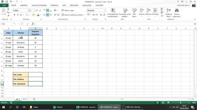Switch to the VISUALIZZA tab
Screen dimensions: 197x110
click(x=87, y=5)
